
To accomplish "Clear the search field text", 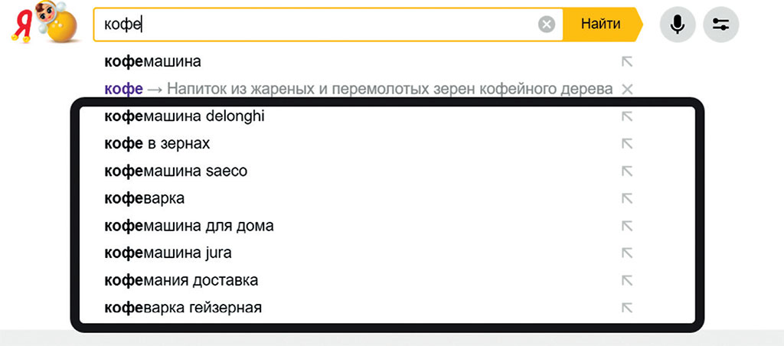I will (x=546, y=24).
